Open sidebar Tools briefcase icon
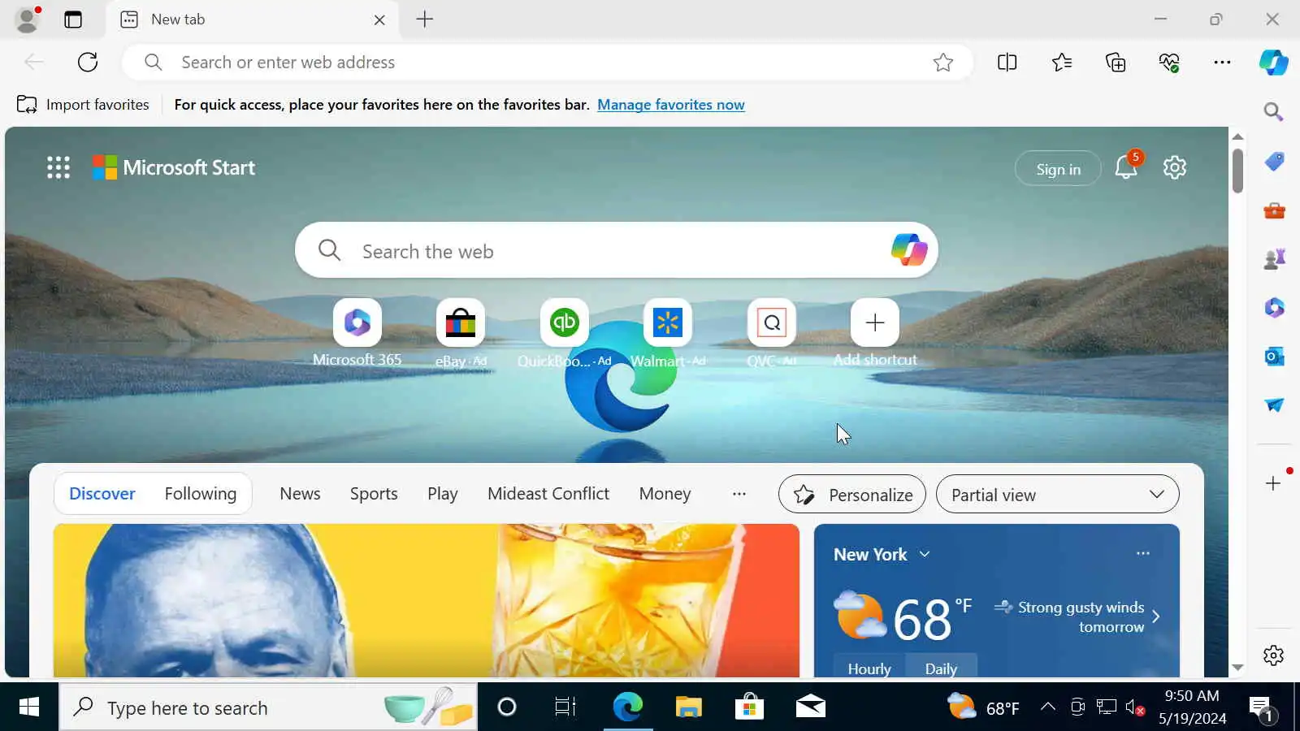1300x731 pixels. coord(1274,211)
